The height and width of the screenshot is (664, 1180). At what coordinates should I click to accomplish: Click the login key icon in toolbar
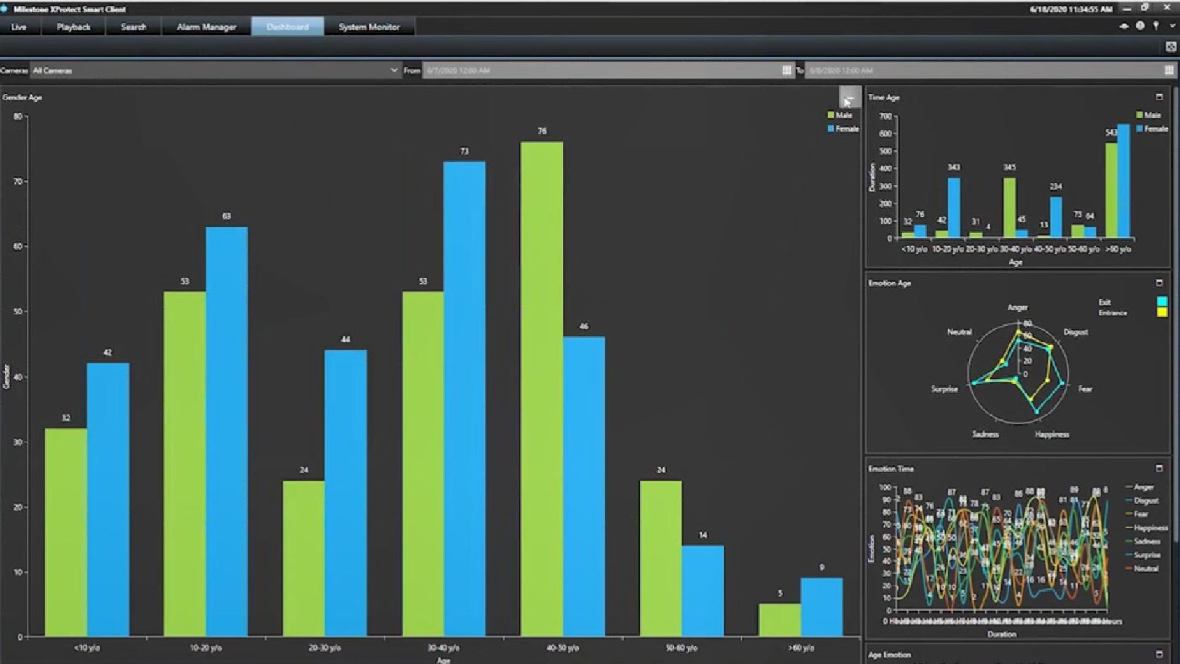1156,26
